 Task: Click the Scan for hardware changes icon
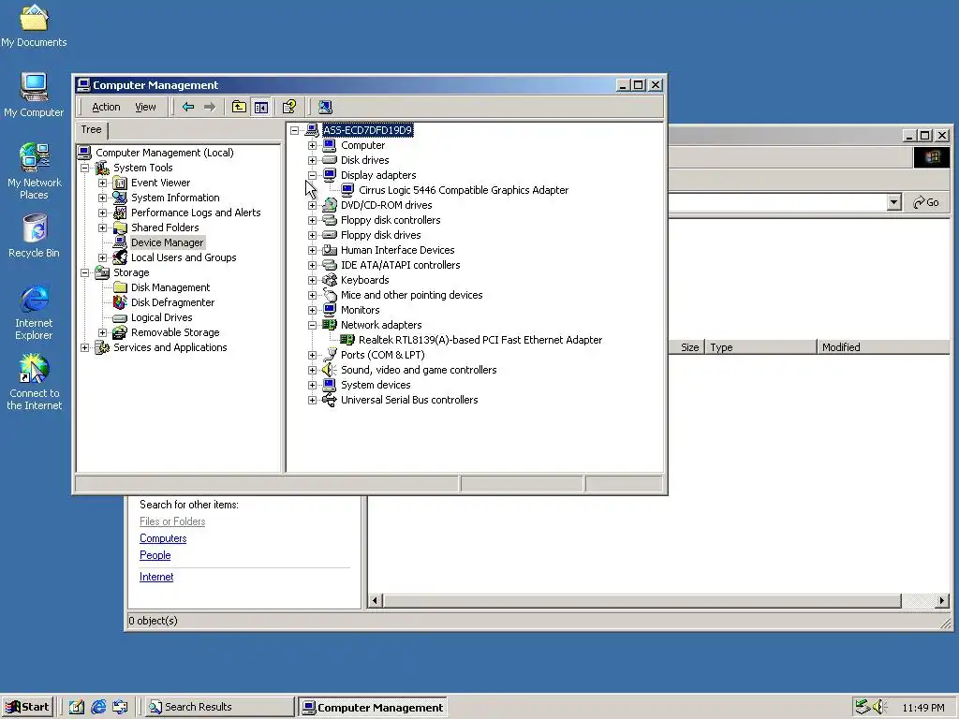(325, 107)
